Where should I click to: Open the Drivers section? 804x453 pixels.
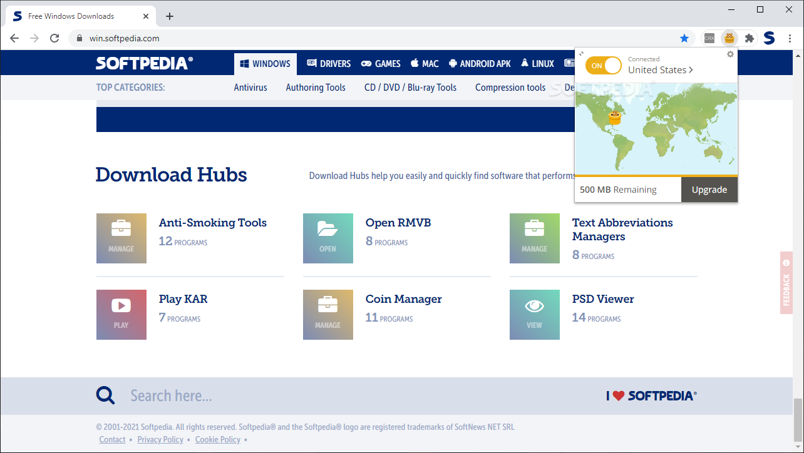click(x=329, y=64)
